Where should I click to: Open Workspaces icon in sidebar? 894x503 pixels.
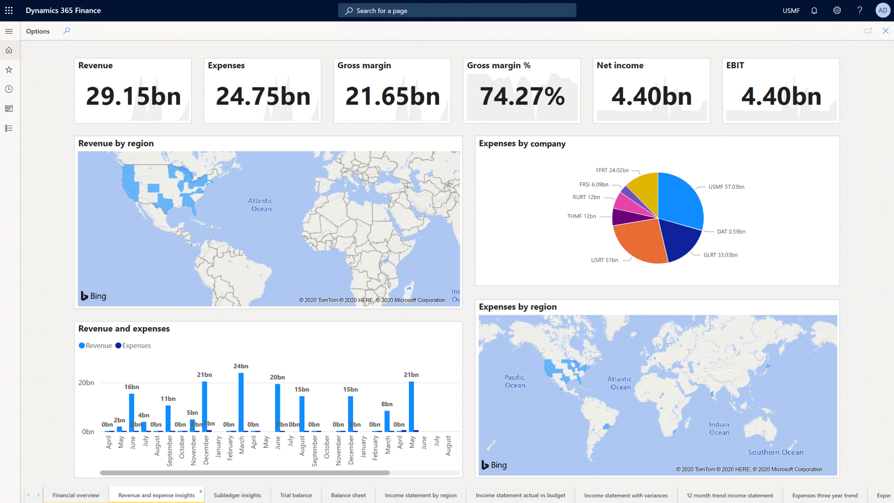coord(9,109)
